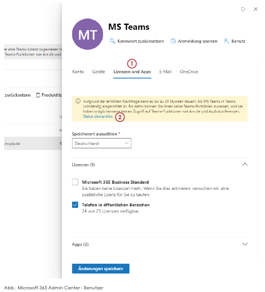Enable Microsoft 365 Business Standard license
Screen dimensions: 265x292
(75, 182)
